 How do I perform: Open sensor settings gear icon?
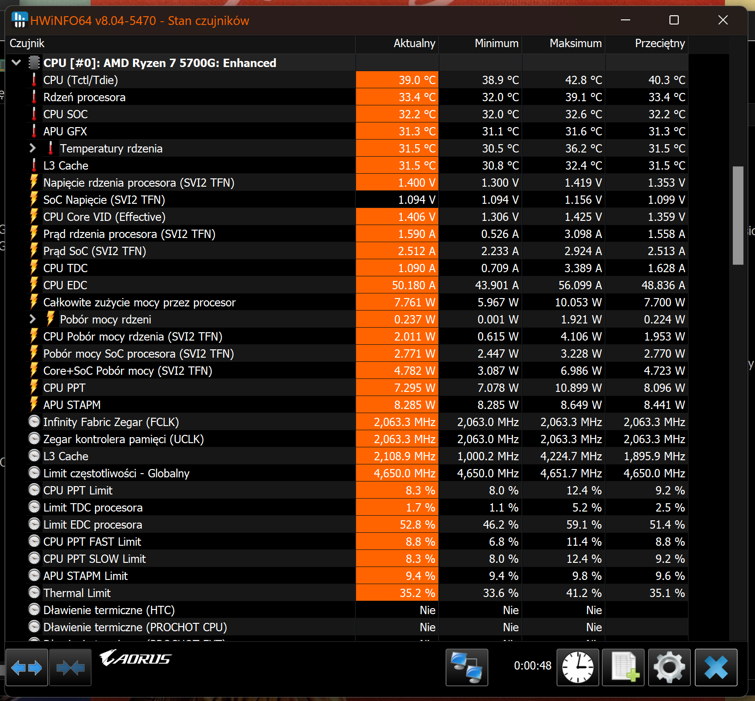pyautogui.click(x=669, y=668)
